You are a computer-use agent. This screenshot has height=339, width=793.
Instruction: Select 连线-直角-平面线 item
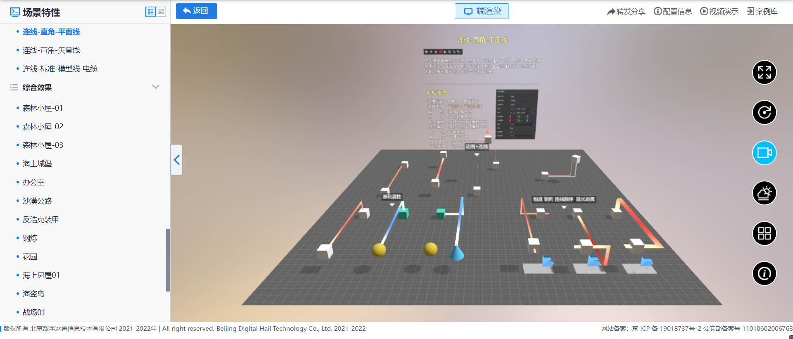51,32
